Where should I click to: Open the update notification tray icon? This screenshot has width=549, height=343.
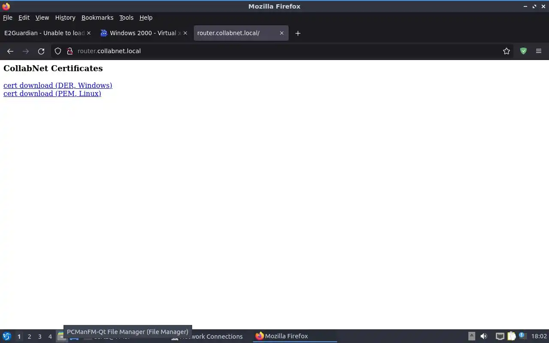pos(522,336)
